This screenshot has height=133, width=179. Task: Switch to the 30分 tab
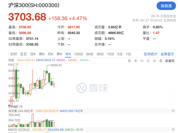point(100,54)
